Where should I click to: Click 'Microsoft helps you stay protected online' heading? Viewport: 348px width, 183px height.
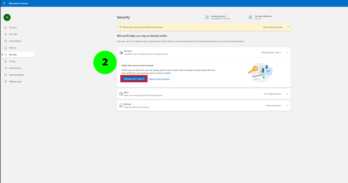point(142,36)
